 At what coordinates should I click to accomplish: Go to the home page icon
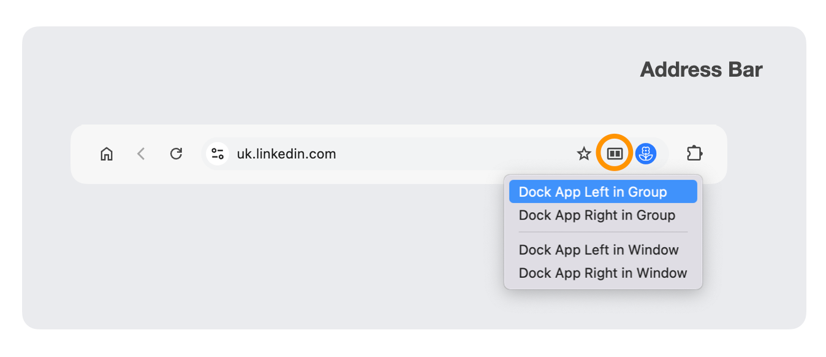[x=107, y=154]
